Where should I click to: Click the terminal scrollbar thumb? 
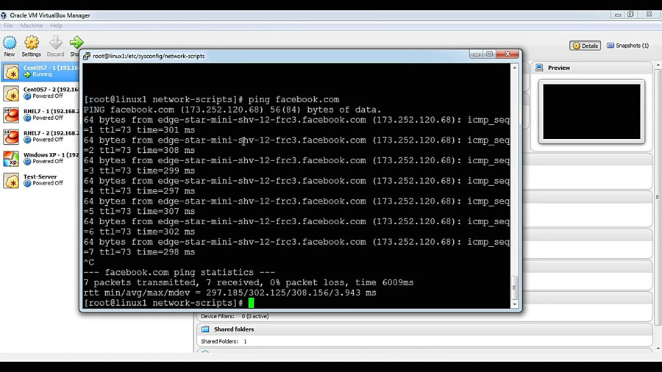click(514, 287)
